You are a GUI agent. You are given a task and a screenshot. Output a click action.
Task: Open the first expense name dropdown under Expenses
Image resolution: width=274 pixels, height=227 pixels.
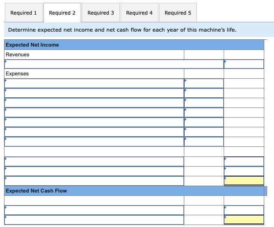coord(94,83)
